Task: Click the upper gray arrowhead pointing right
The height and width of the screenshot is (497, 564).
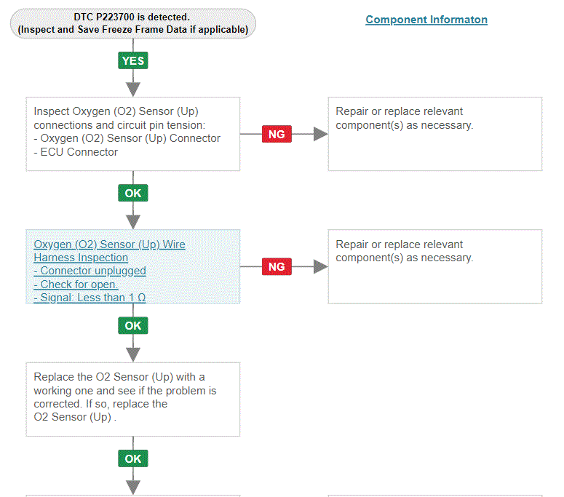Action: (x=320, y=134)
